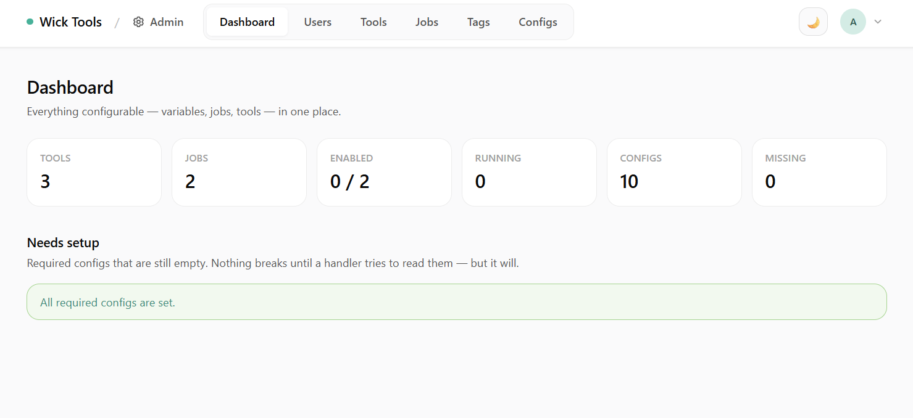Switch to the Users tab
The image size is (913, 418).
pyautogui.click(x=317, y=22)
